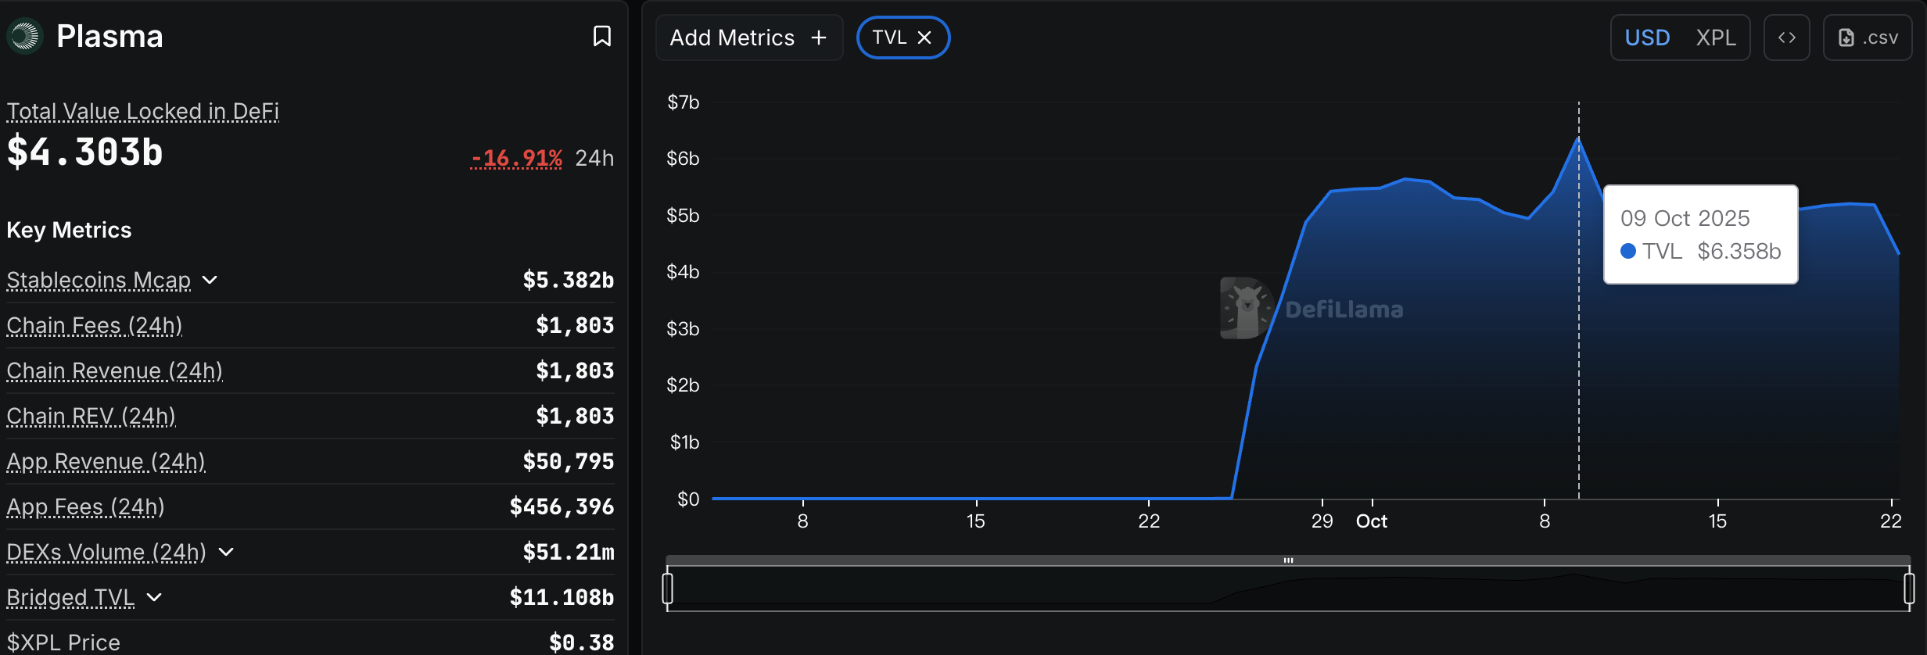This screenshot has width=1927, height=655.
Task: Open Total Value Locked in DeFi label
Action: (x=142, y=111)
